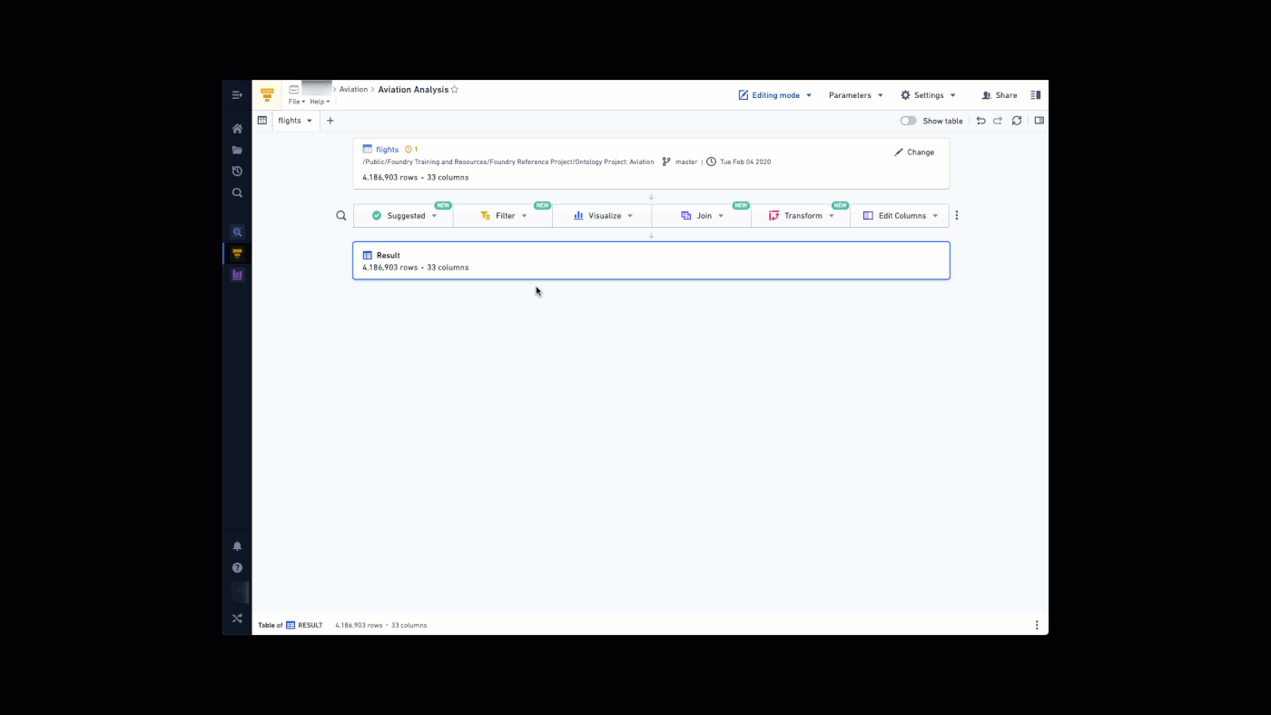Open the Edit Columns dropdown
Image resolution: width=1271 pixels, height=715 pixels.
900,216
